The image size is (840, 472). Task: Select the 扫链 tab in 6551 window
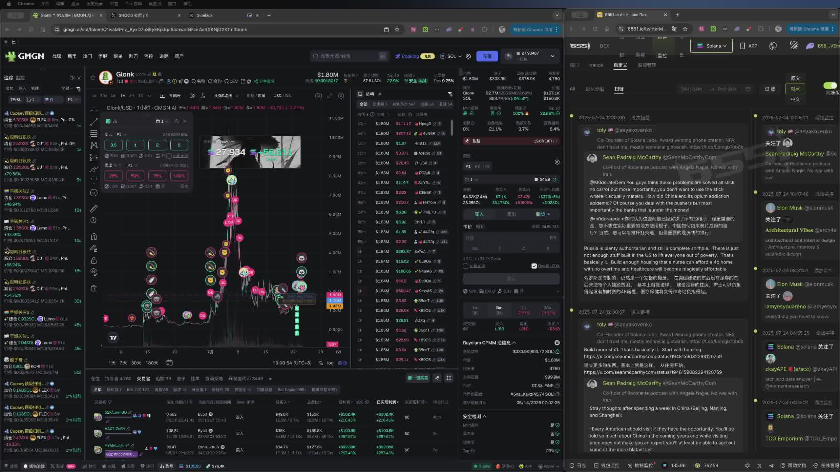pos(619,89)
